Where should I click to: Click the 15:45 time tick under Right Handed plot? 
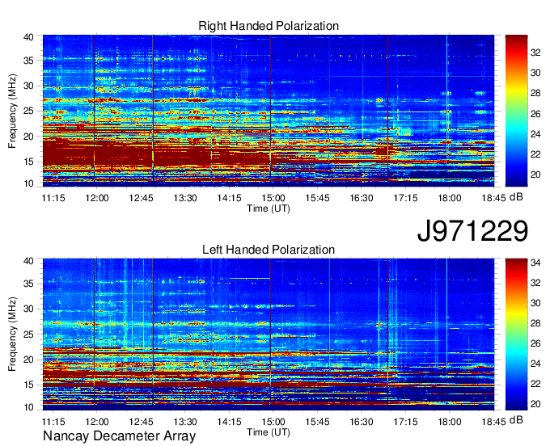pos(317,198)
